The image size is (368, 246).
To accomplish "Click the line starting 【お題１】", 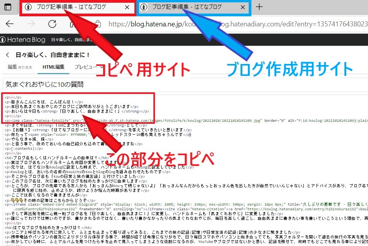I will click(98, 130).
